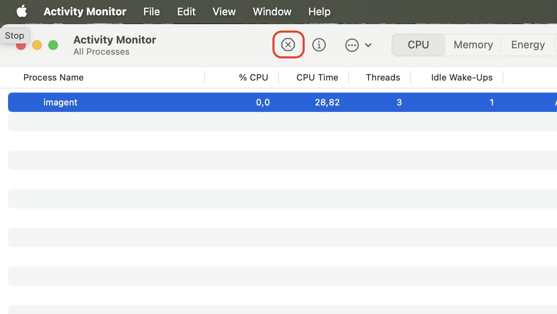Screen dimensions: 557x314
Task: Click the Stop tooltip button
Action: pyautogui.click(x=14, y=35)
